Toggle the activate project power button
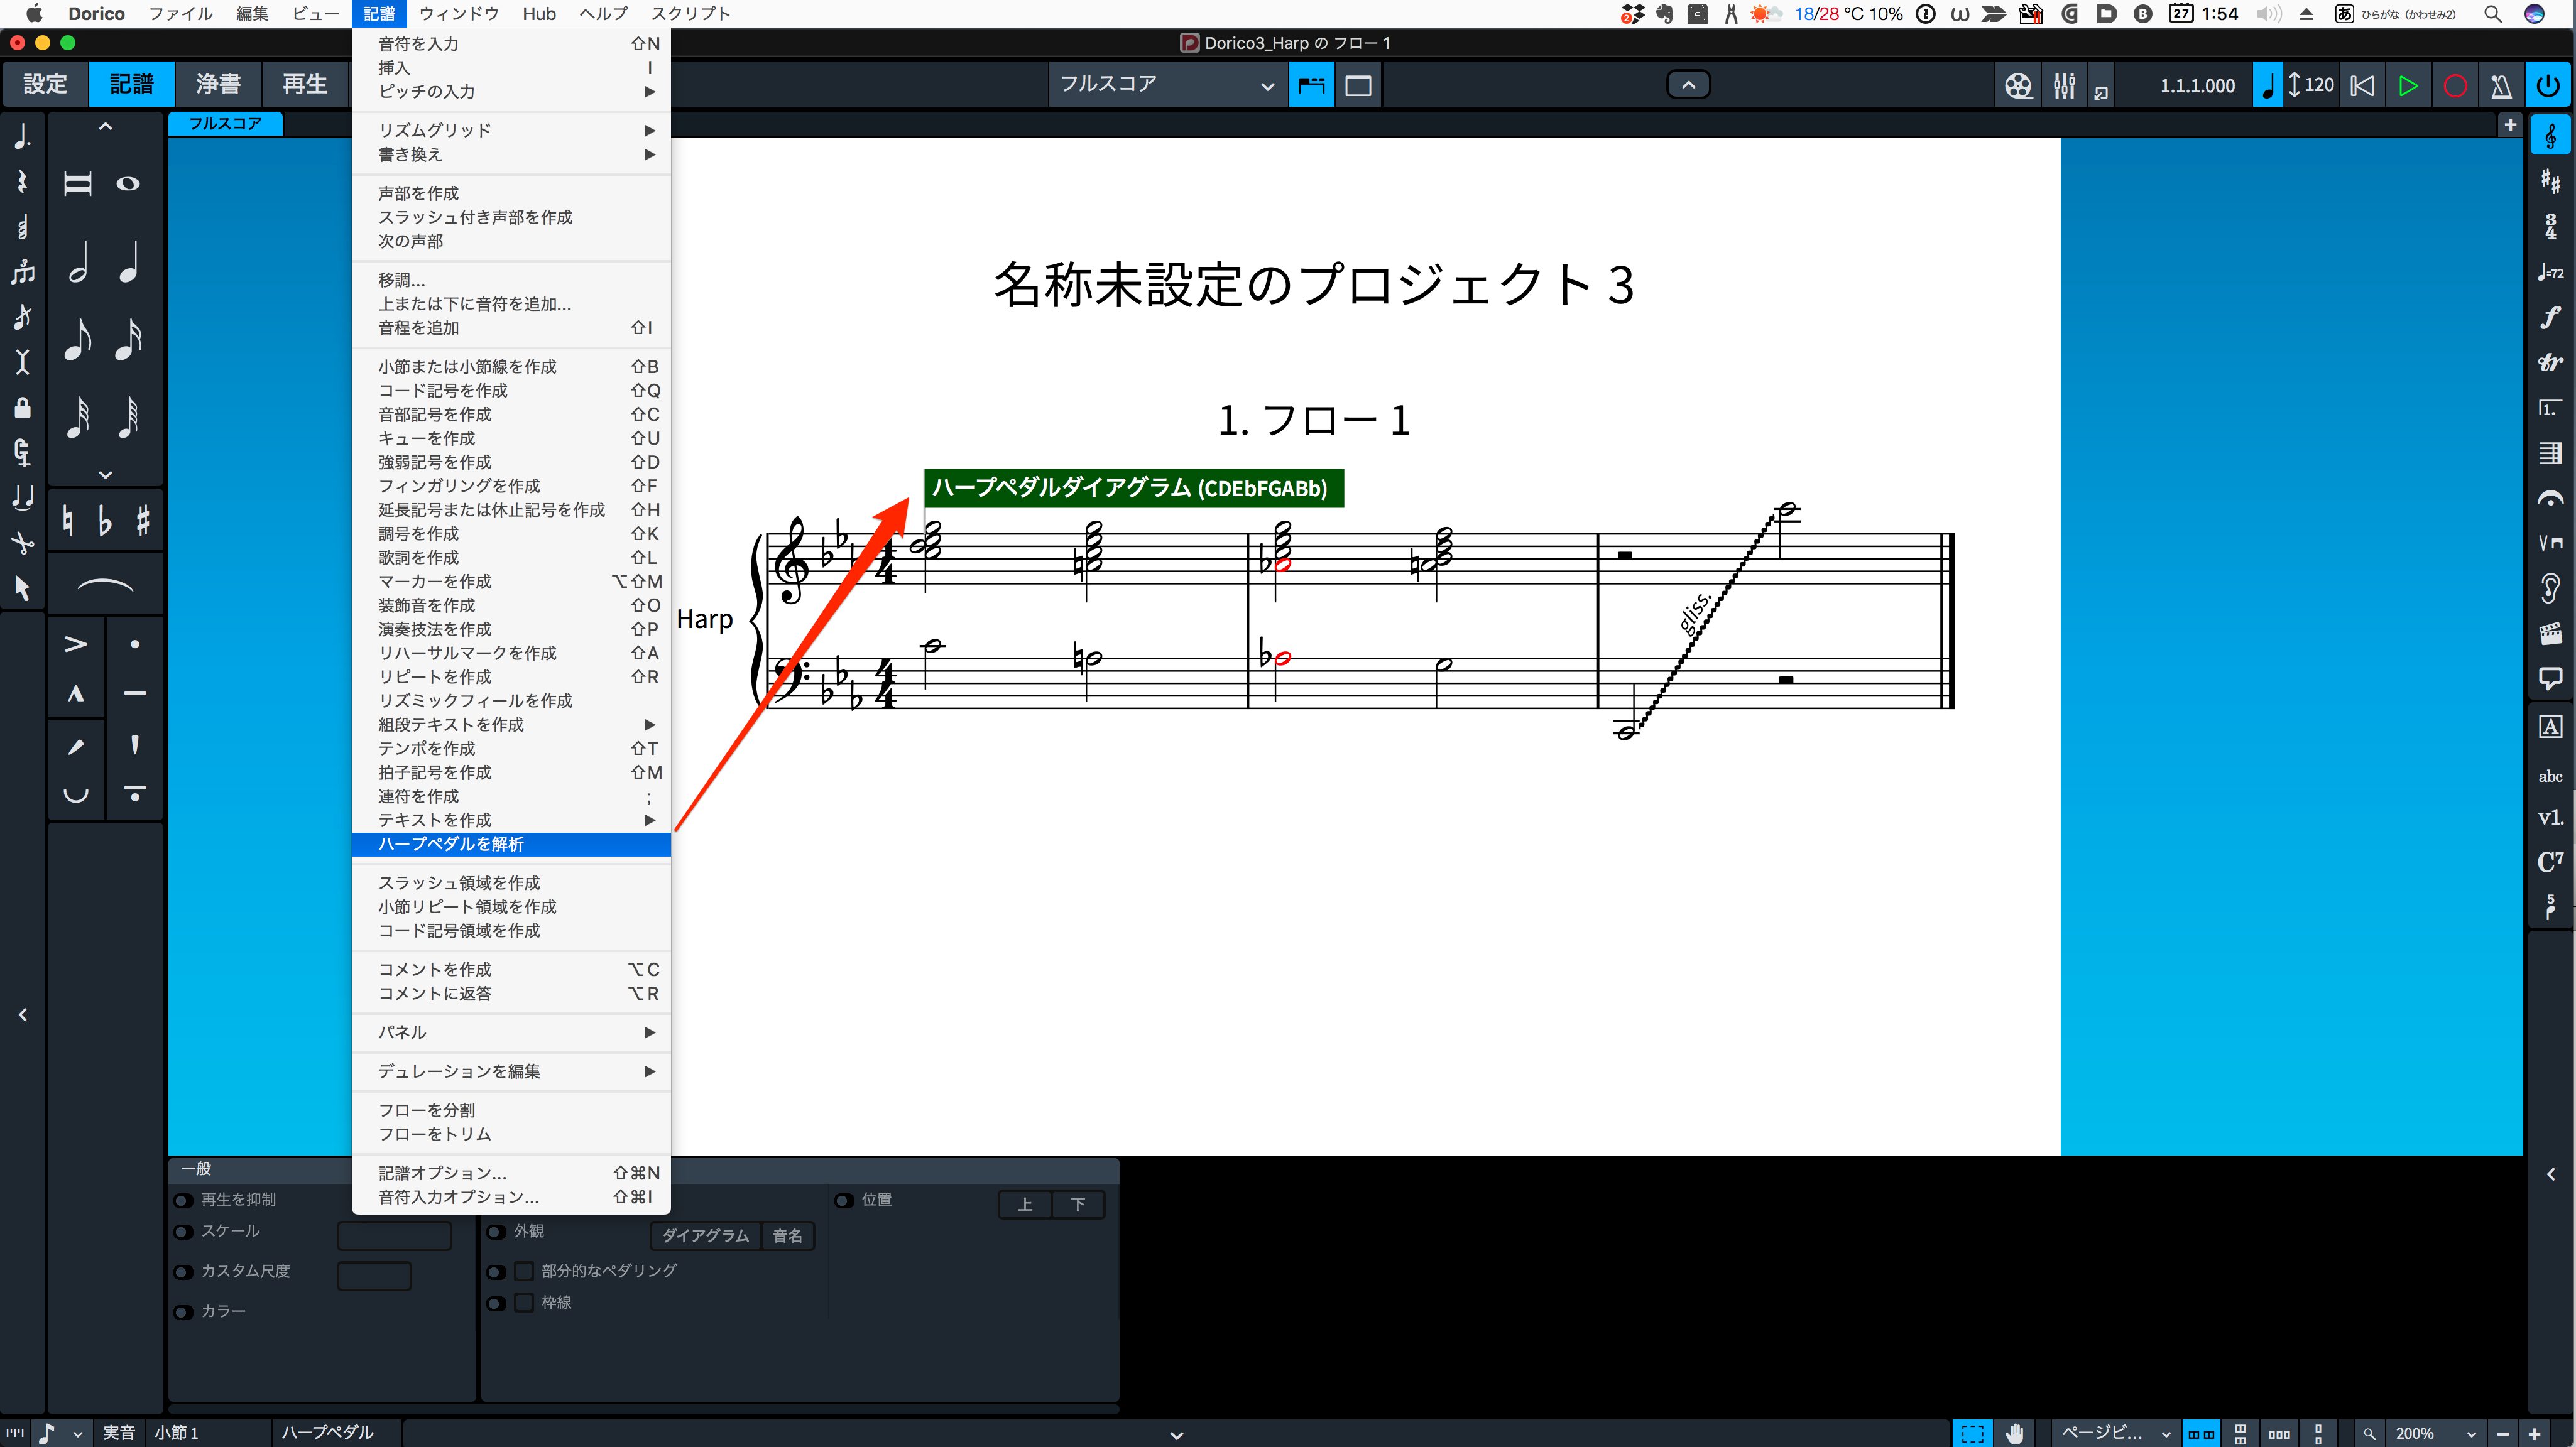The width and height of the screenshot is (2576, 1447). click(2549, 86)
